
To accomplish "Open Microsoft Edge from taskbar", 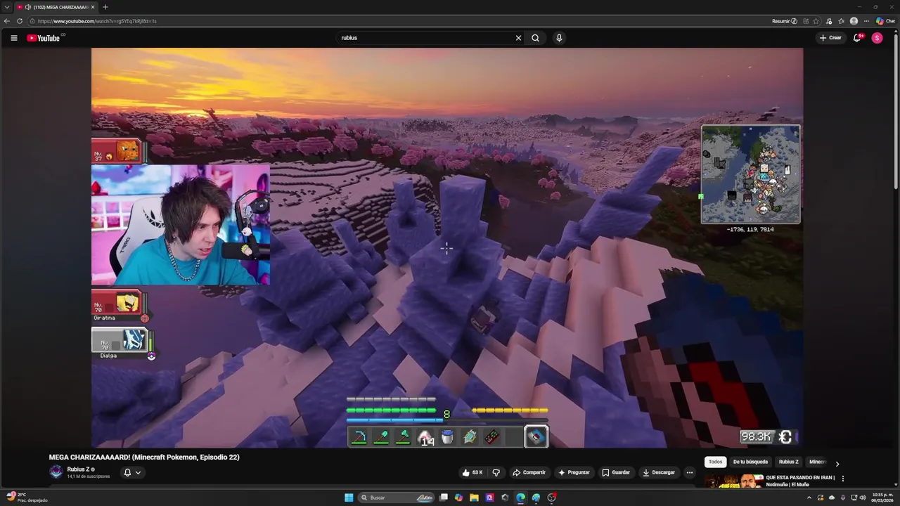I will click(520, 498).
